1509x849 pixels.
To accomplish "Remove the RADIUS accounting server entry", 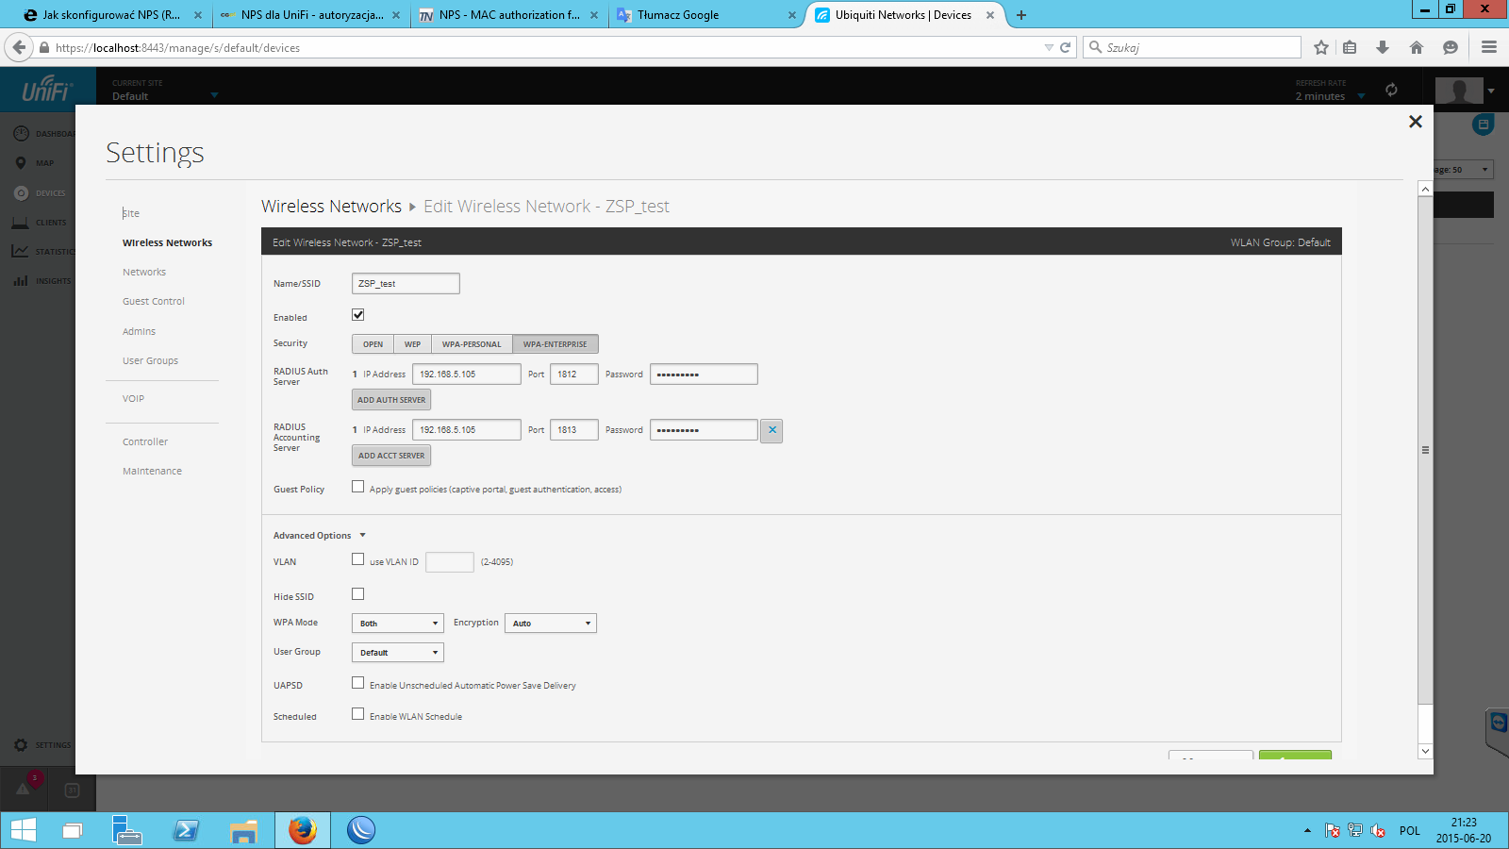I will click(771, 430).
